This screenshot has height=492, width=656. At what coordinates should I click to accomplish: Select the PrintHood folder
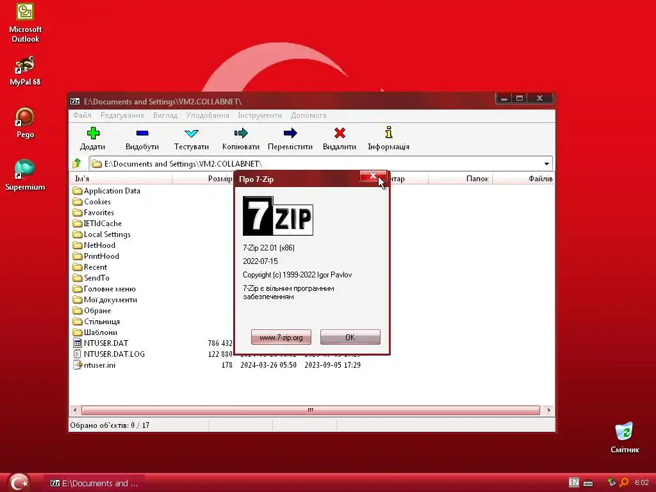pos(96,256)
